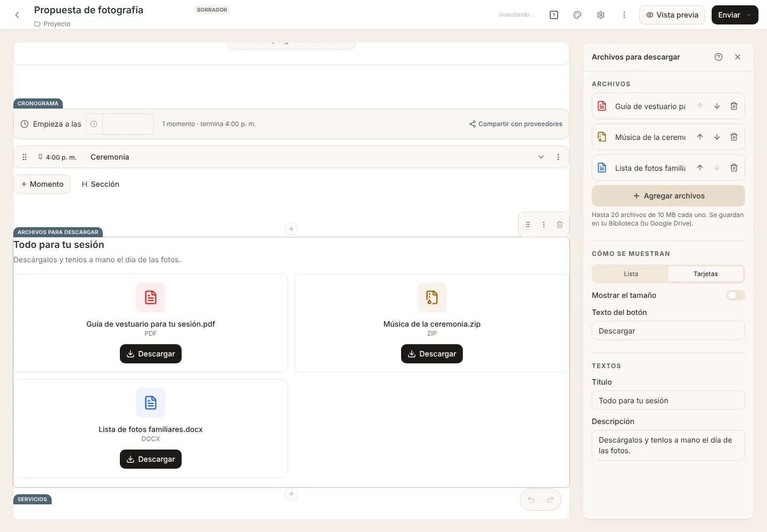The height and width of the screenshot is (532, 767).
Task: Close the Archivos para descargar panel
Action: click(x=738, y=57)
